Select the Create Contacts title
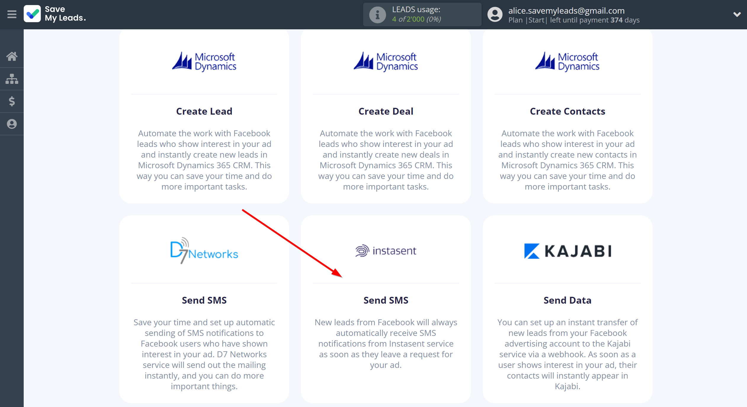The image size is (747, 407). [x=568, y=111]
